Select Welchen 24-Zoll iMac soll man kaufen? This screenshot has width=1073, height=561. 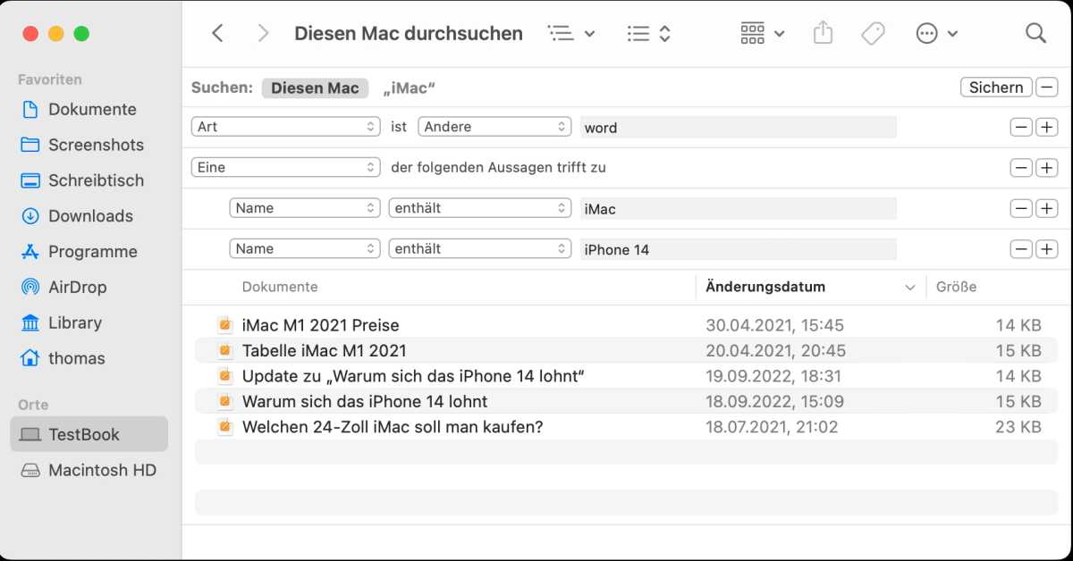tap(393, 426)
